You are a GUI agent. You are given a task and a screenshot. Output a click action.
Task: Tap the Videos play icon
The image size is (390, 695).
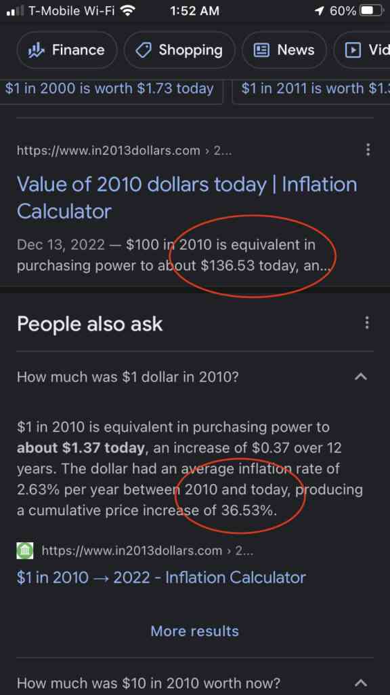353,50
